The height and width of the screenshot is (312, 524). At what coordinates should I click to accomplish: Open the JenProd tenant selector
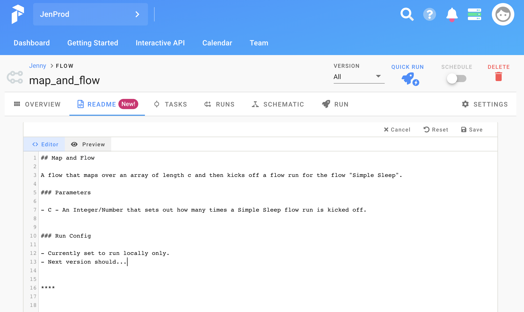[90, 14]
